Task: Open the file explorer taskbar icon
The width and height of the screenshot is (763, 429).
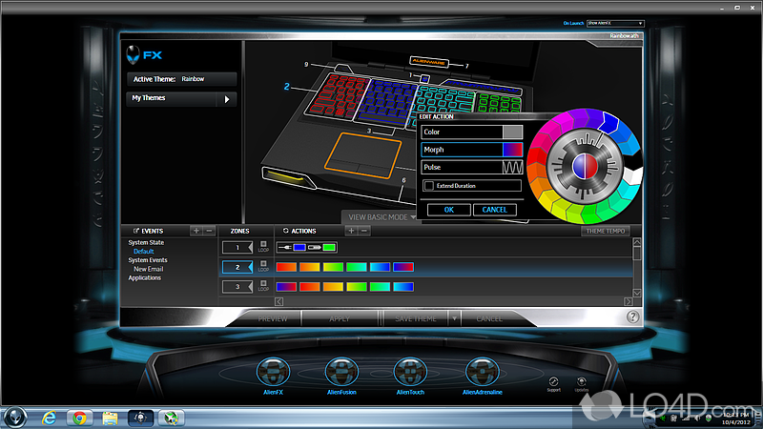Action: (x=110, y=418)
